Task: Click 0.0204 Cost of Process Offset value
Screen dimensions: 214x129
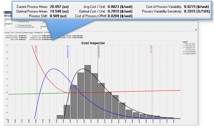Action: pos(120,16)
